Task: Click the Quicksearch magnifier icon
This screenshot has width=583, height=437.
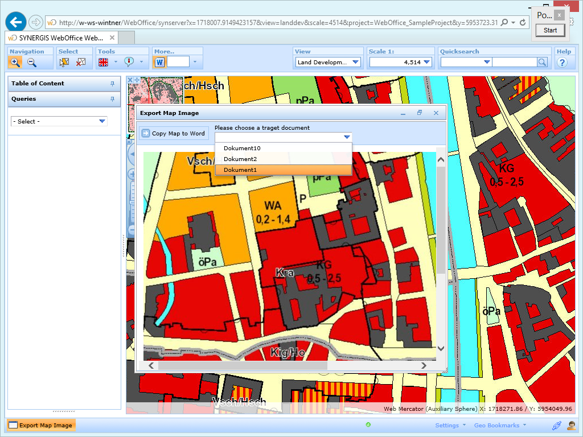Action: 541,62
